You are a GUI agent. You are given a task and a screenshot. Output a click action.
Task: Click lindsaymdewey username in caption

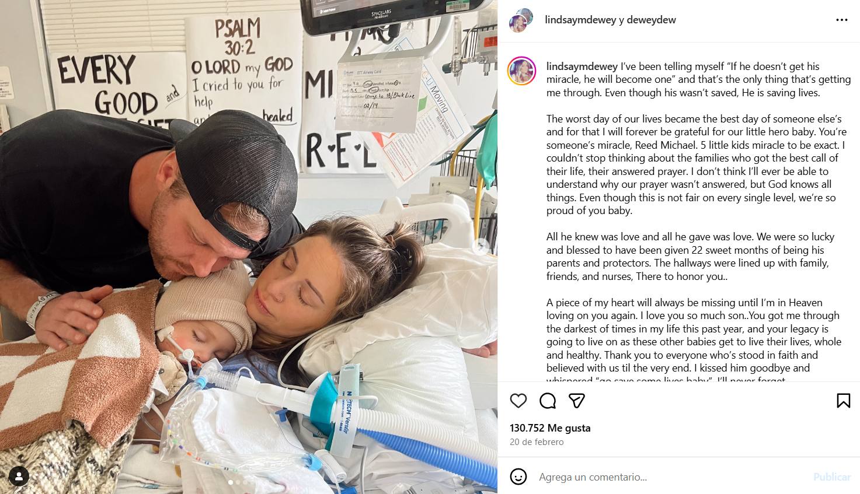tap(582, 66)
